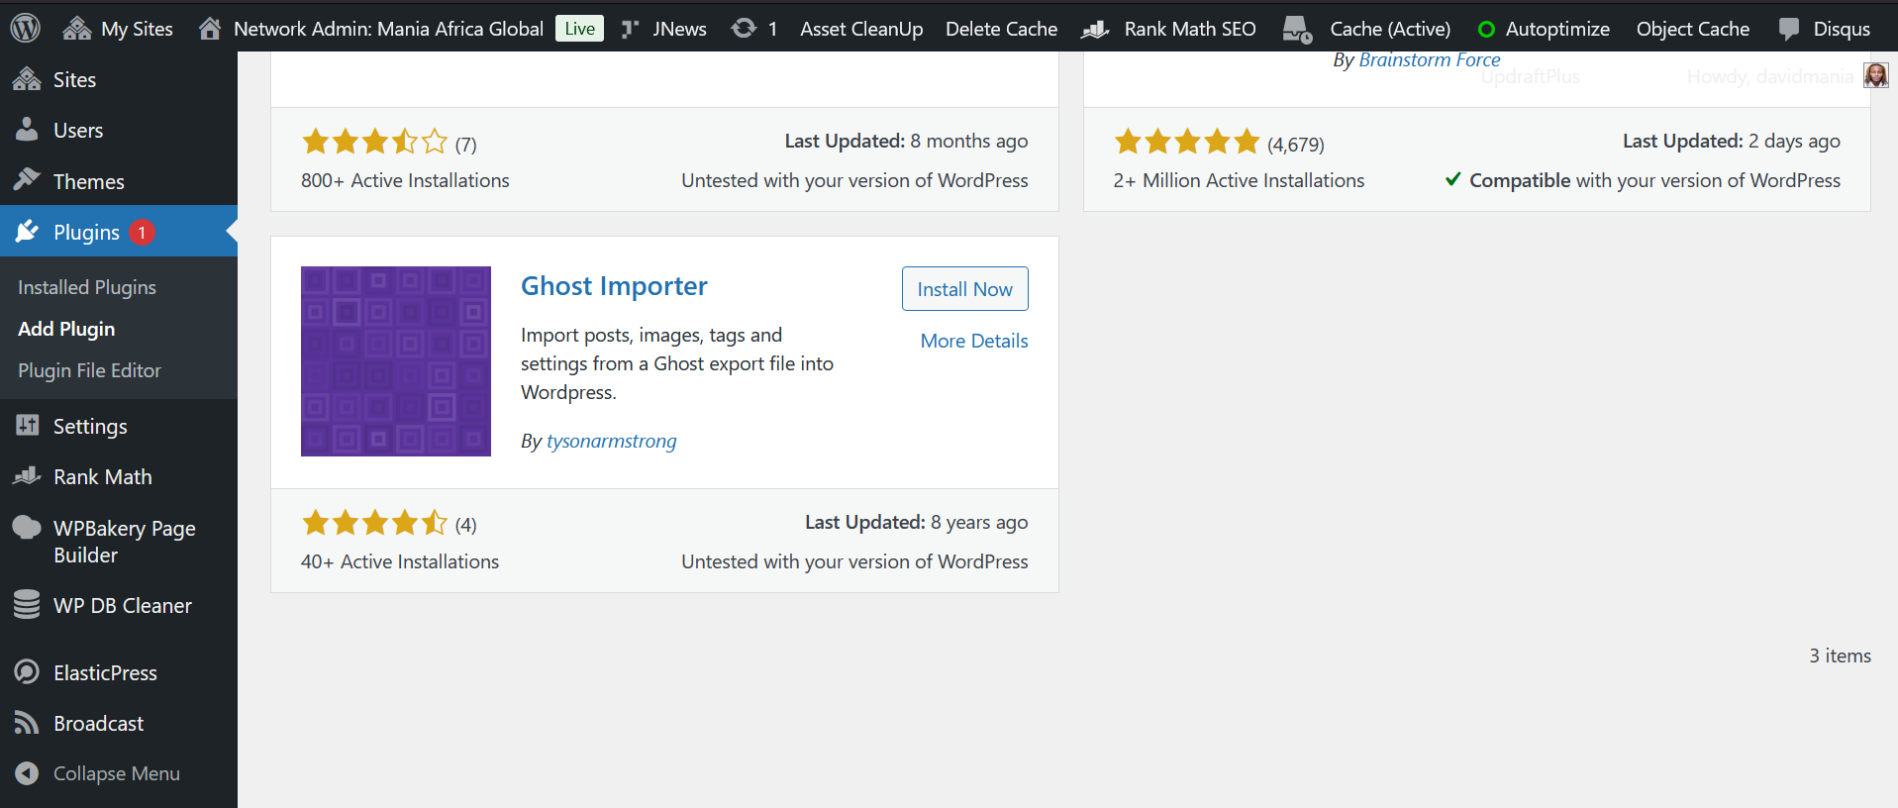This screenshot has height=808, width=1898.
Task: Open author tysonarmstrong link
Action: click(611, 441)
